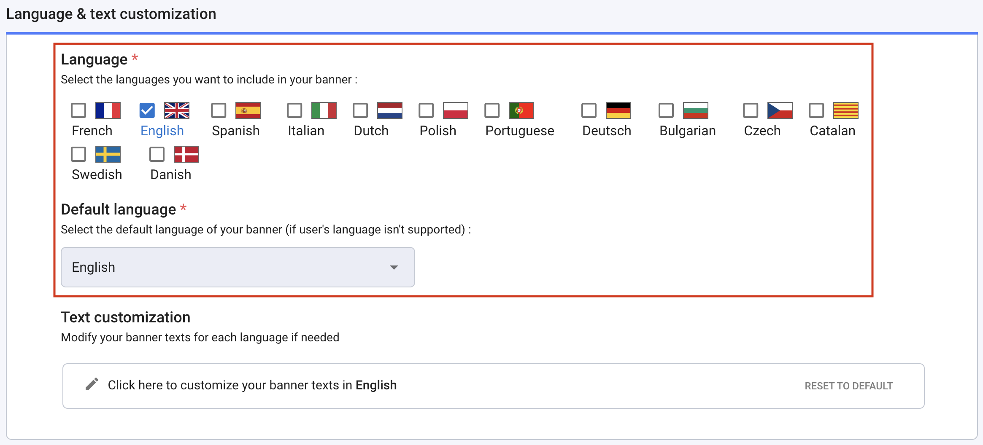Click the Italian flag icon
This screenshot has height=445, width=983.
[324, 110]
